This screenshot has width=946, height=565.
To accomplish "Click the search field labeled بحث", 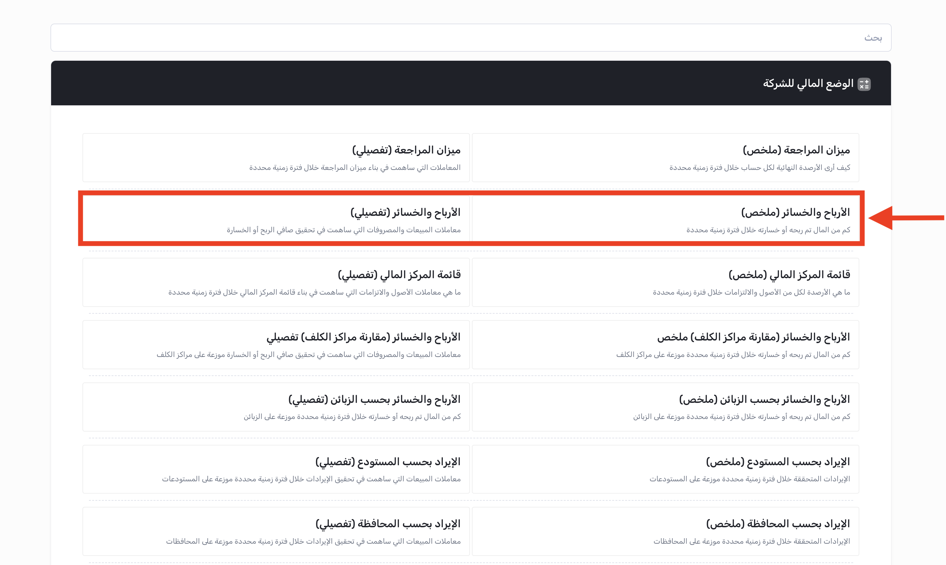I will pos(471,38).
